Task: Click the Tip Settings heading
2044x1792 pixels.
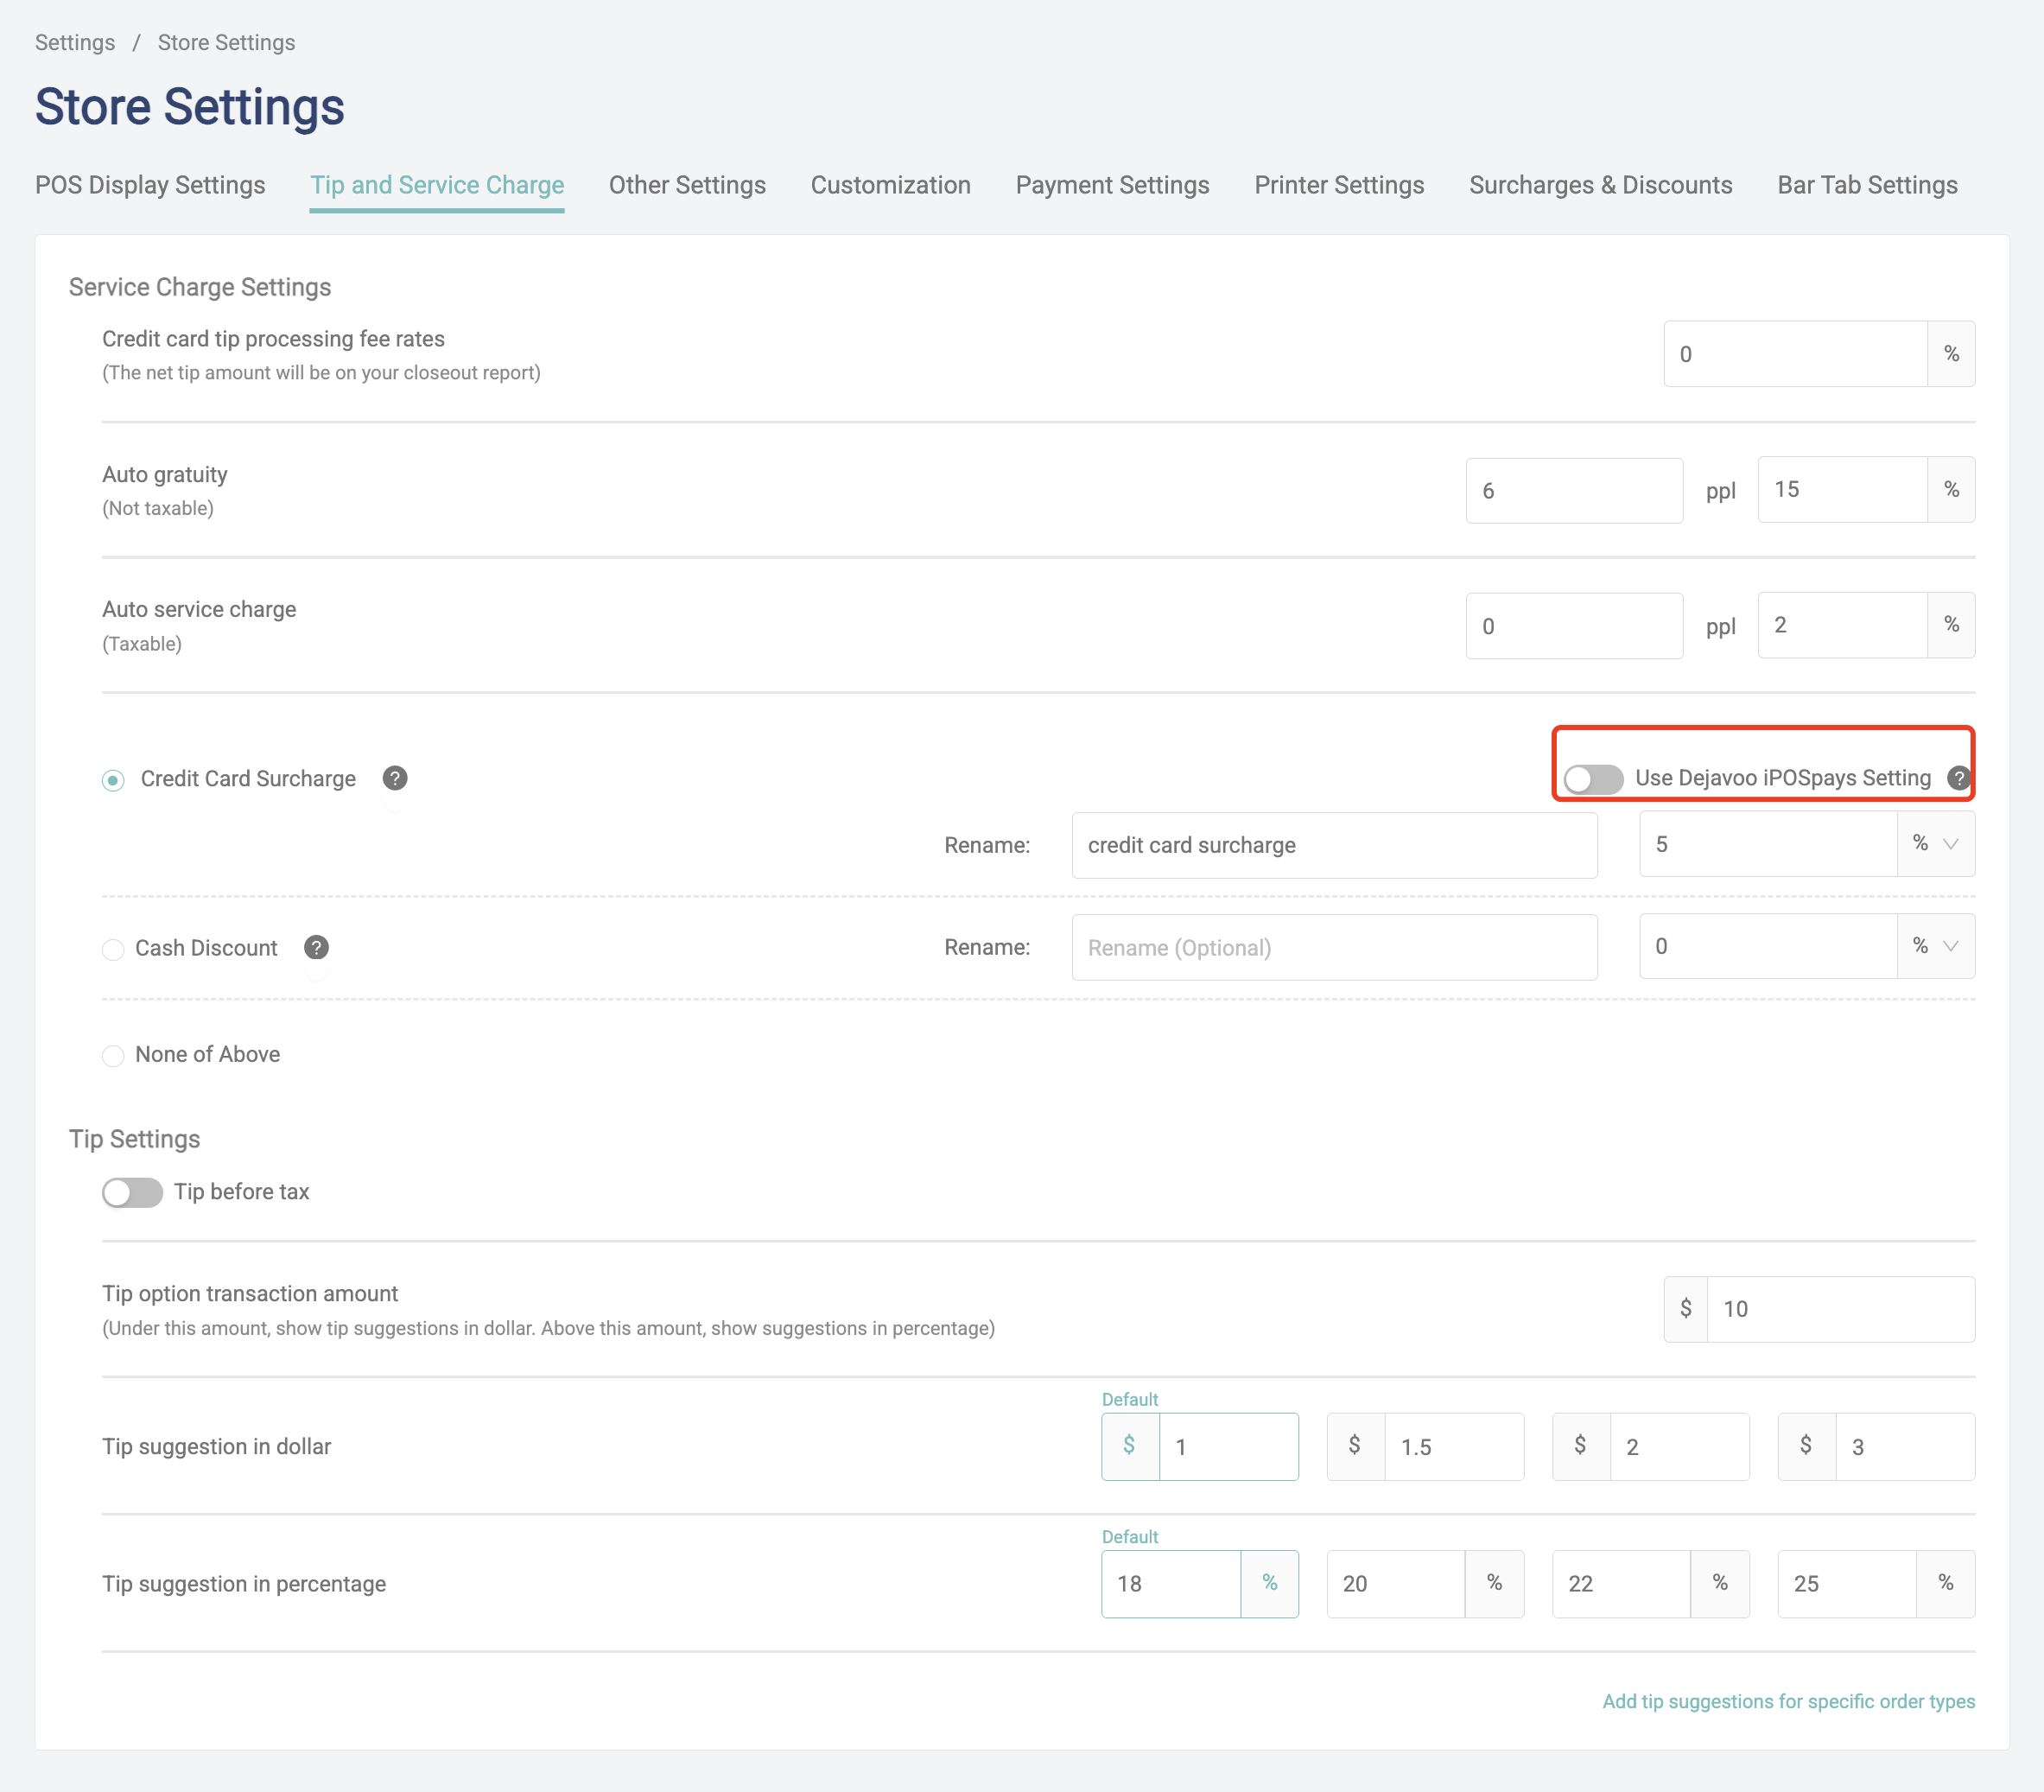Action: click(134, 1139)
